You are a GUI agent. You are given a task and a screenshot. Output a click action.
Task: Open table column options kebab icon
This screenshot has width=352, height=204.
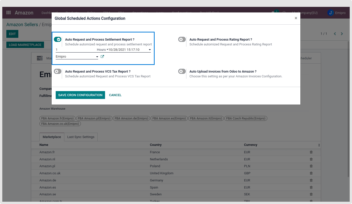(319, 145)
